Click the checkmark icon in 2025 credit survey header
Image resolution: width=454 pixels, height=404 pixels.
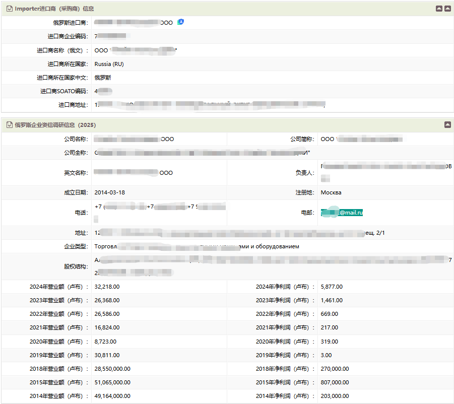coord(9,125)
